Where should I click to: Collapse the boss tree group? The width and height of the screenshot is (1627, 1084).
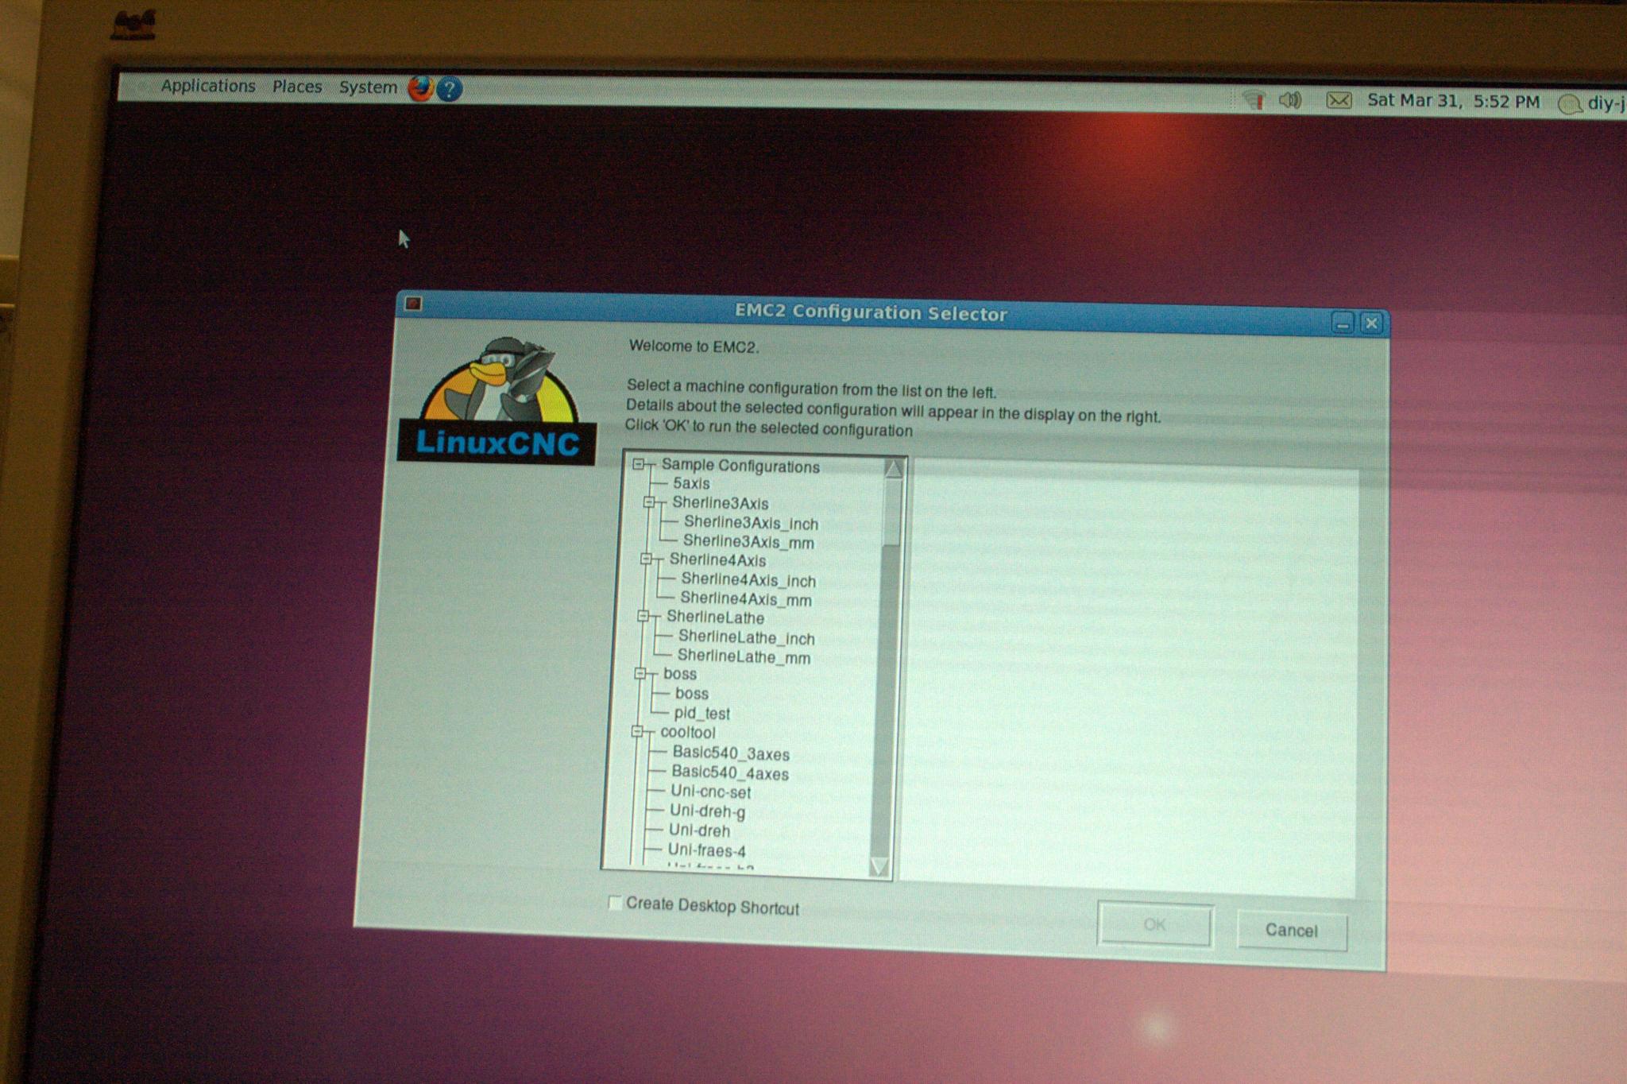640,674
